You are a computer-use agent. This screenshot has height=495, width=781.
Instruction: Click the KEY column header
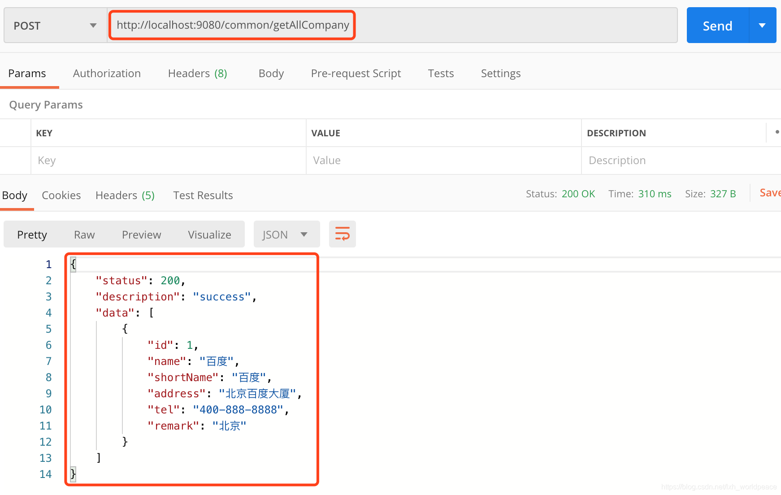(x=44, y=133)
